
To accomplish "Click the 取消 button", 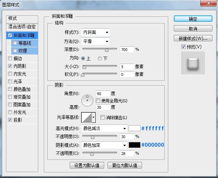I will point(193,29).
